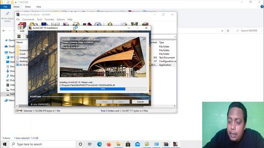
Task: Select the notepad text file row in WinRAR
Action: pyautogui.click(x=22, y=58)
